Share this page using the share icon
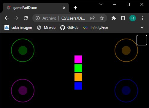The image size is (149, 108). 92,18
